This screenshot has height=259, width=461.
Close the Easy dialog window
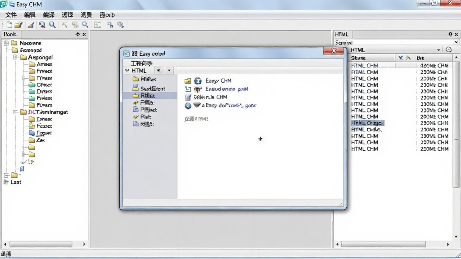pos(334,50)
